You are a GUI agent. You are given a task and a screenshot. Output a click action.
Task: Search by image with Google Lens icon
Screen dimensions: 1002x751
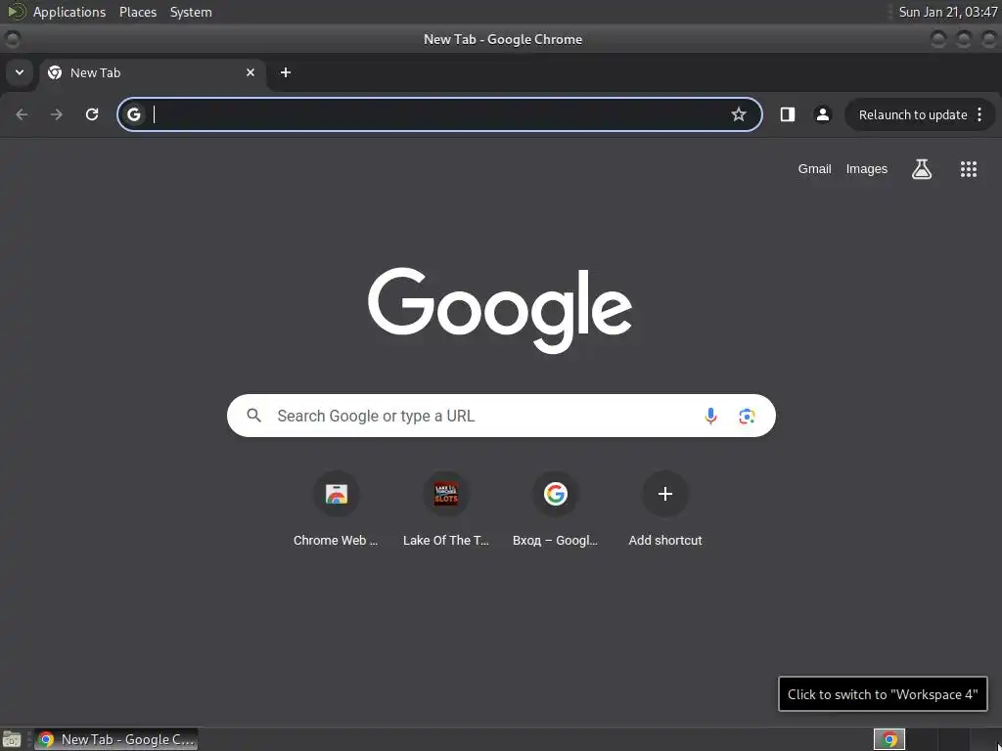point(747,416)
